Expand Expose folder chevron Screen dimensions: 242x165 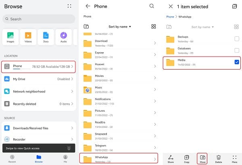[155, 55]
